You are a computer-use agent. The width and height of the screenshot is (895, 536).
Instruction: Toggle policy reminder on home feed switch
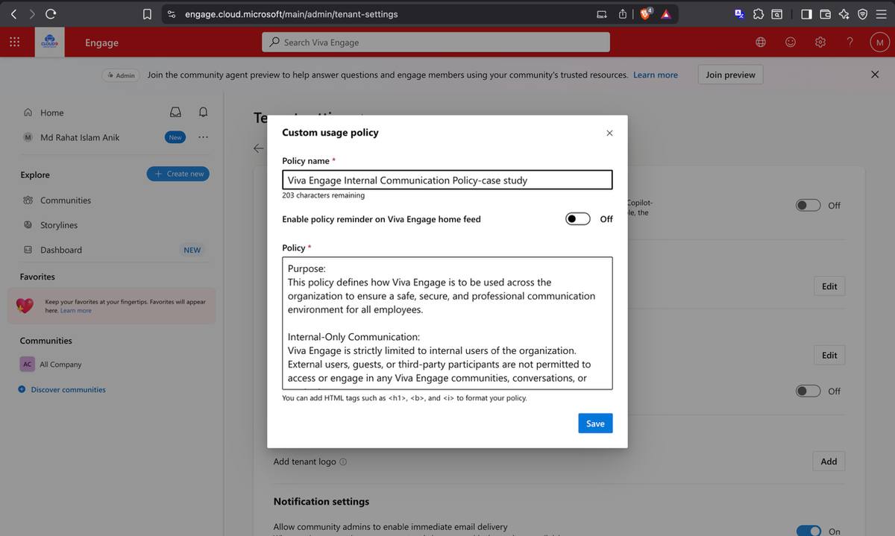[x=578, y=218]
